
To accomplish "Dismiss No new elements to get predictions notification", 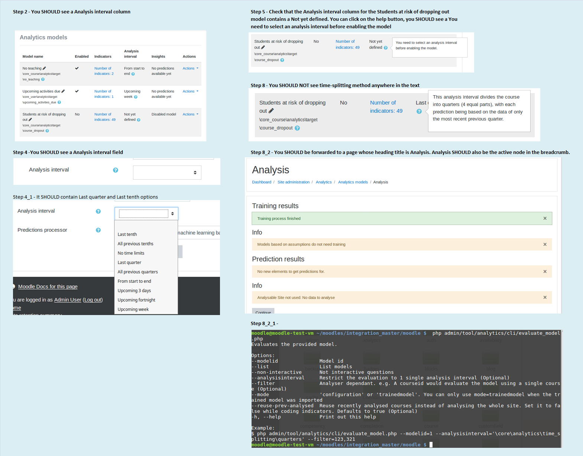I will tap(545, 272).
